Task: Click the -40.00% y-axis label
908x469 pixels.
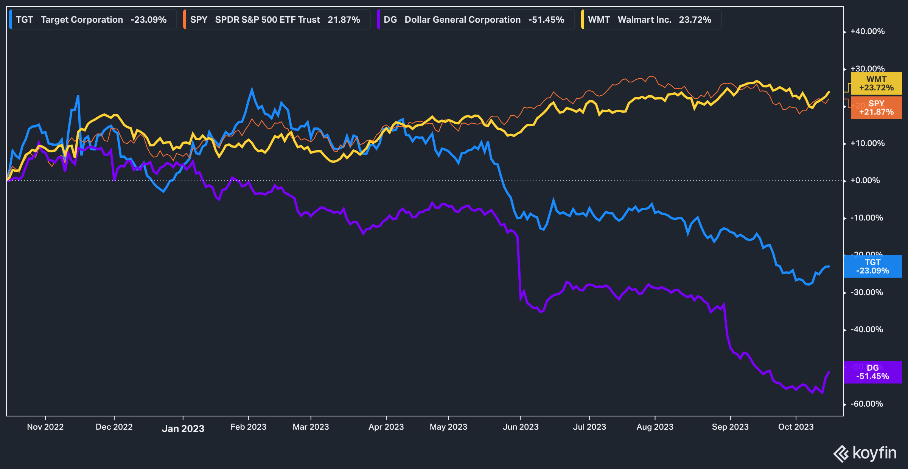Action: tap(867, 329)
